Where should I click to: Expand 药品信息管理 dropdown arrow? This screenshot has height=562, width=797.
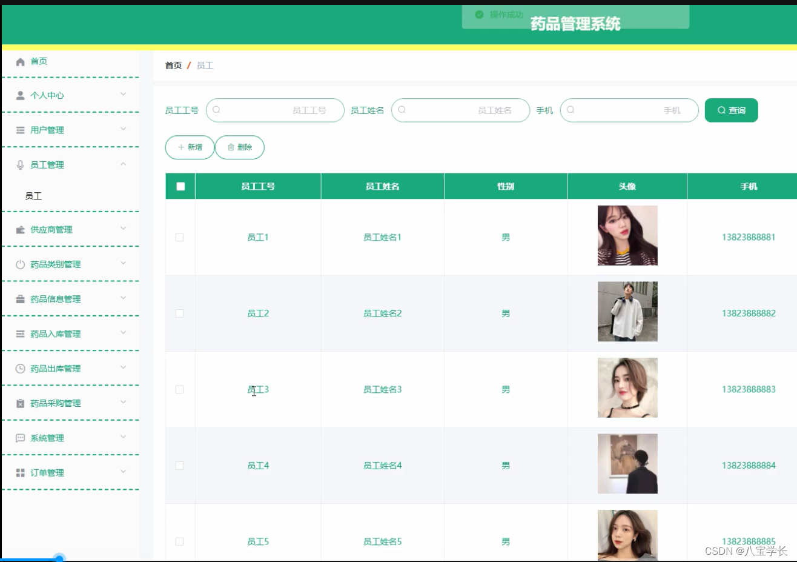pos(124,298)
